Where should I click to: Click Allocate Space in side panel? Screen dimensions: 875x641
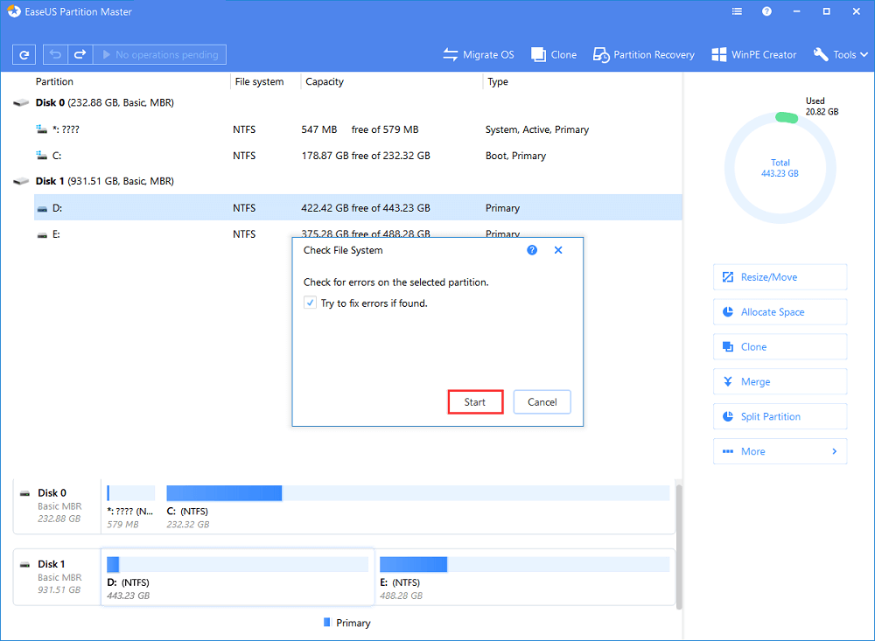(780, 312)
